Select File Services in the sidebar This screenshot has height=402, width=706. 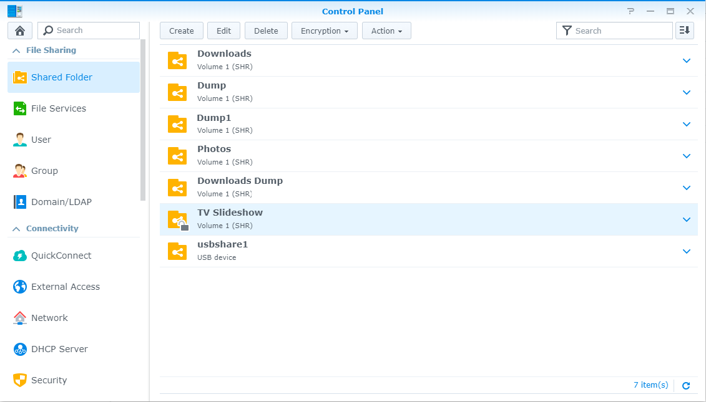coord(58,108)
